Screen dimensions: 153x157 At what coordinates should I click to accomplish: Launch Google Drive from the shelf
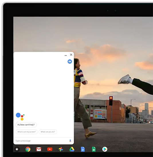[x=72, y=149]
